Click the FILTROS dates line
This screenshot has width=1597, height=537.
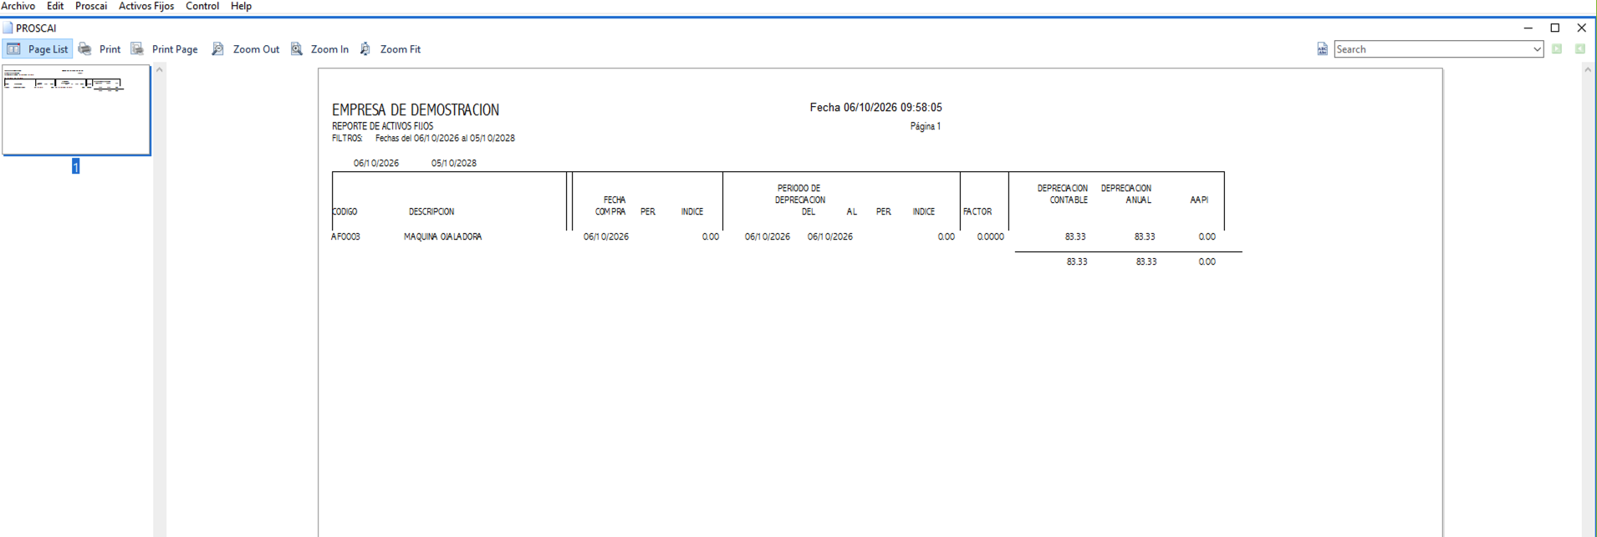click(x=423, y=139)
